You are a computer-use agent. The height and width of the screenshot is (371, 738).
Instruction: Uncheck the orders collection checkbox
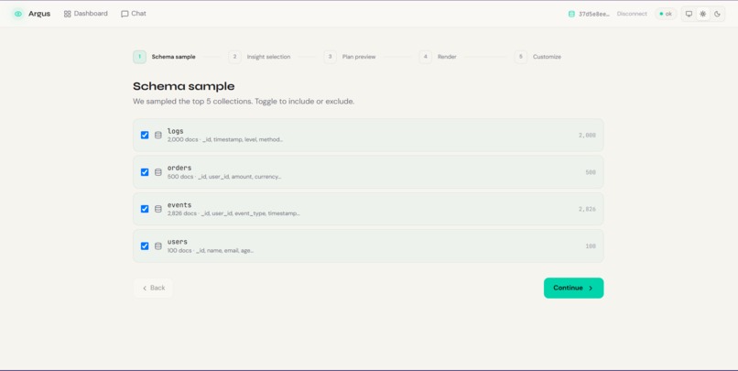coord(145,172)
